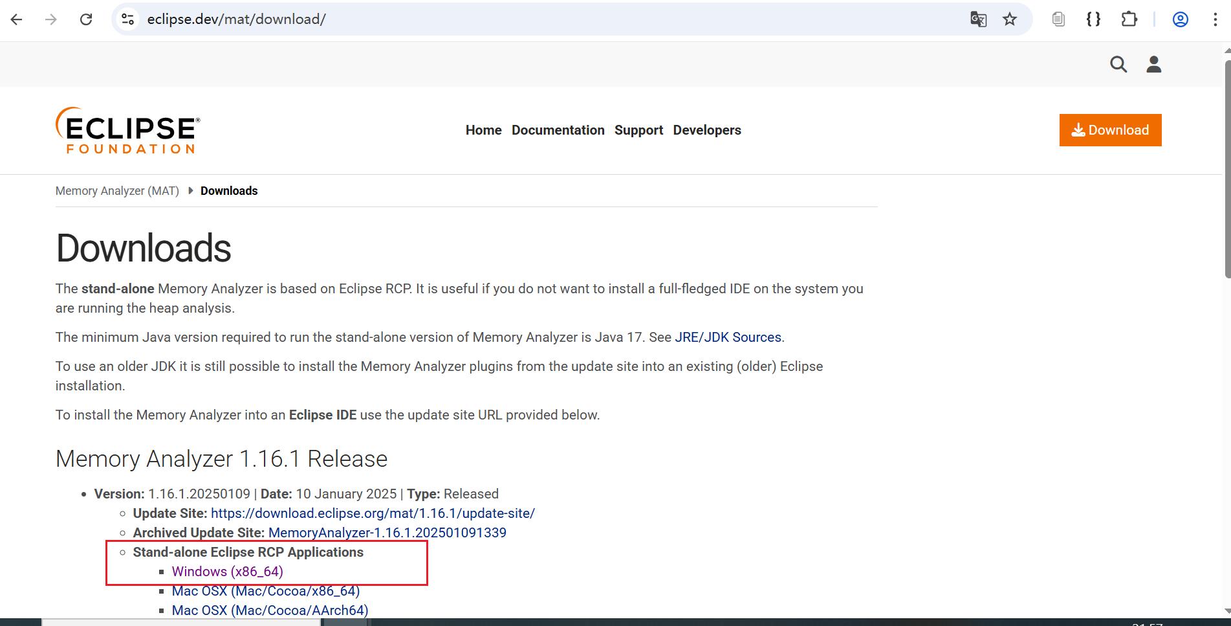
Task: Open the JRE/JDK Sources link
Action: (x=728, y=337)
